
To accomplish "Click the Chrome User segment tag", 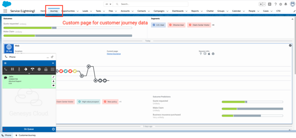I will (176, 25).
